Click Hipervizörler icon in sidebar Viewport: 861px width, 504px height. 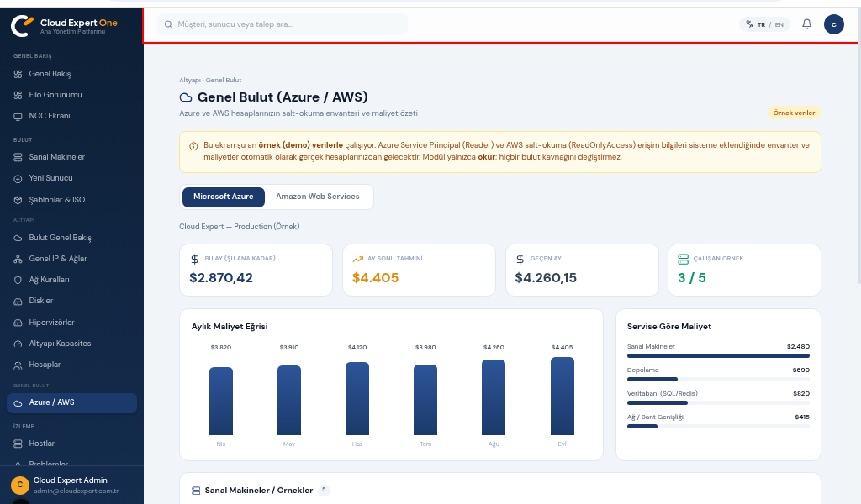point(18,323)
